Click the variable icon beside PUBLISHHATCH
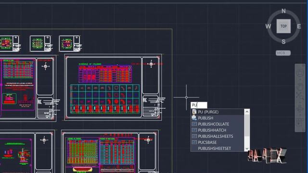Viewport: 308px width, 173px height. tap(194, 130)
